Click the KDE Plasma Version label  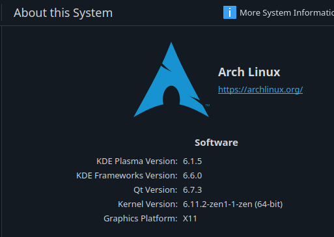click(x=137, y=161)
